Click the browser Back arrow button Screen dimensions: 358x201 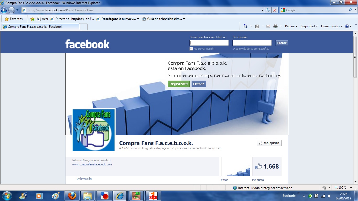tap(4, 10)
